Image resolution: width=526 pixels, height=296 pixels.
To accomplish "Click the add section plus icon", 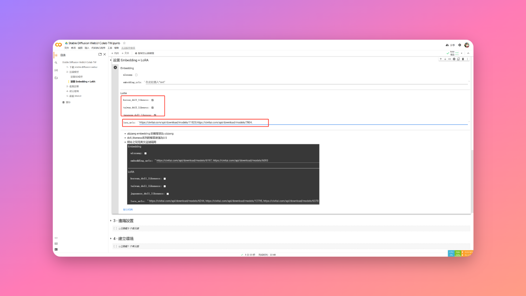I will pyautogui.click(x=63, y=102).
